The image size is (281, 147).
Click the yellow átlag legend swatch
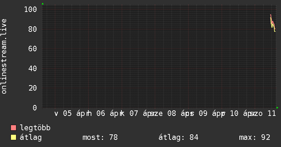pyautogui.click(x=14, y=137)
